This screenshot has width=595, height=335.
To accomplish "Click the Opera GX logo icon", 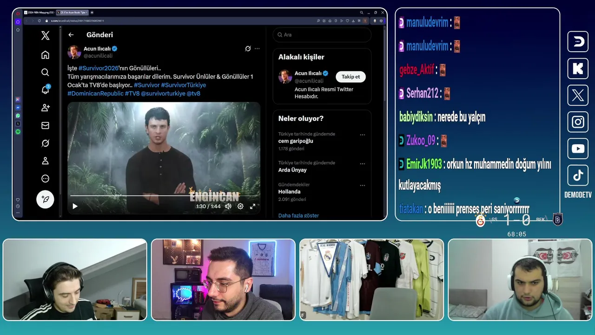I will pyautogui.click(x=18, y=13).
